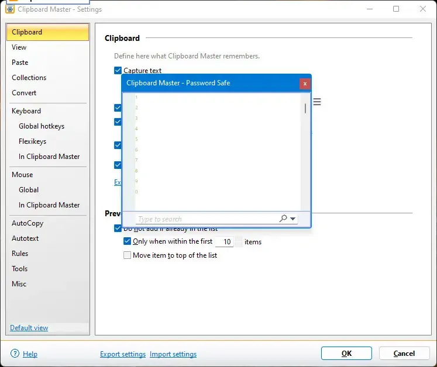Viewport: 437px width, 367px height.
Task: Open the Collections settings category
Action: click(47, 78)
